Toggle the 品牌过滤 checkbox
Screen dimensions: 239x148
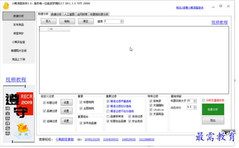44,111
